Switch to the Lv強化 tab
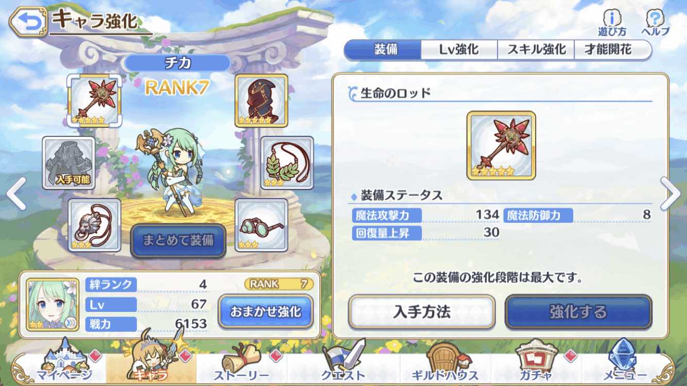This screenshot has width=687, height=386. point(459,49)
